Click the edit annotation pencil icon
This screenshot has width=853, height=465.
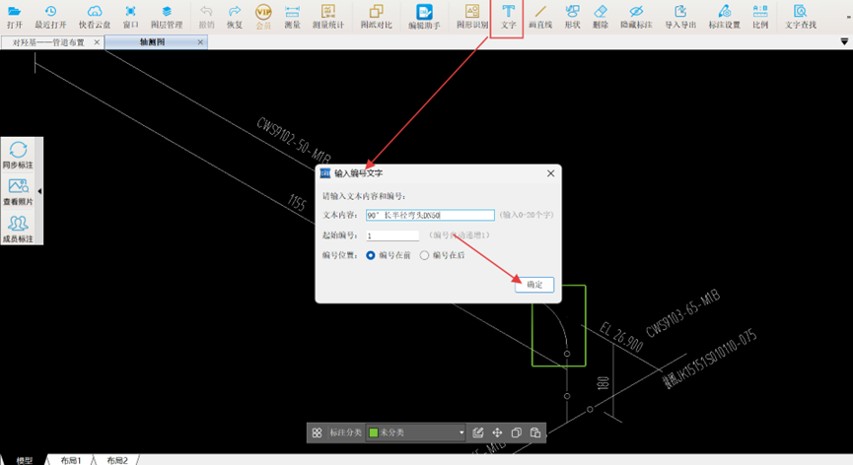(x=477, y=432)
